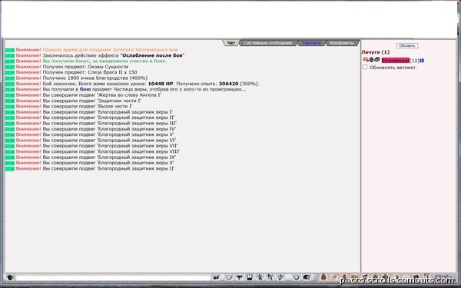Viewport: 461px width, 288px height.
Task: Click the "Благородный защитник веры X" message
Action: click(x=108, y=163)
